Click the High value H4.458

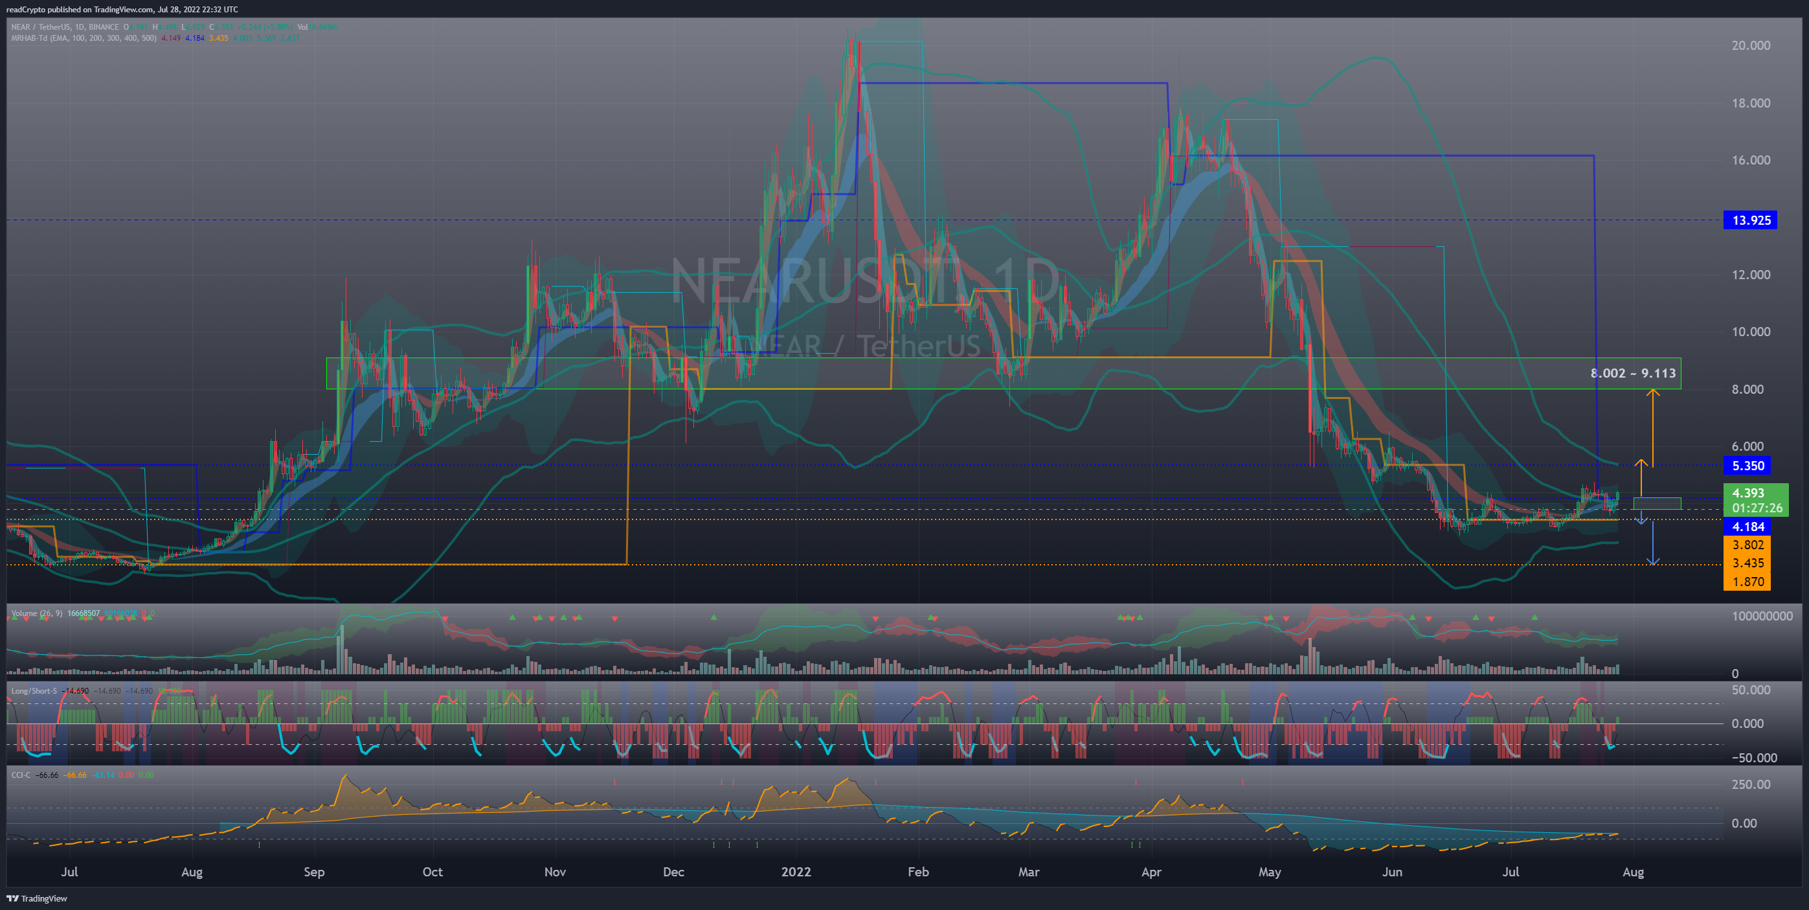(x=165, y=27)
